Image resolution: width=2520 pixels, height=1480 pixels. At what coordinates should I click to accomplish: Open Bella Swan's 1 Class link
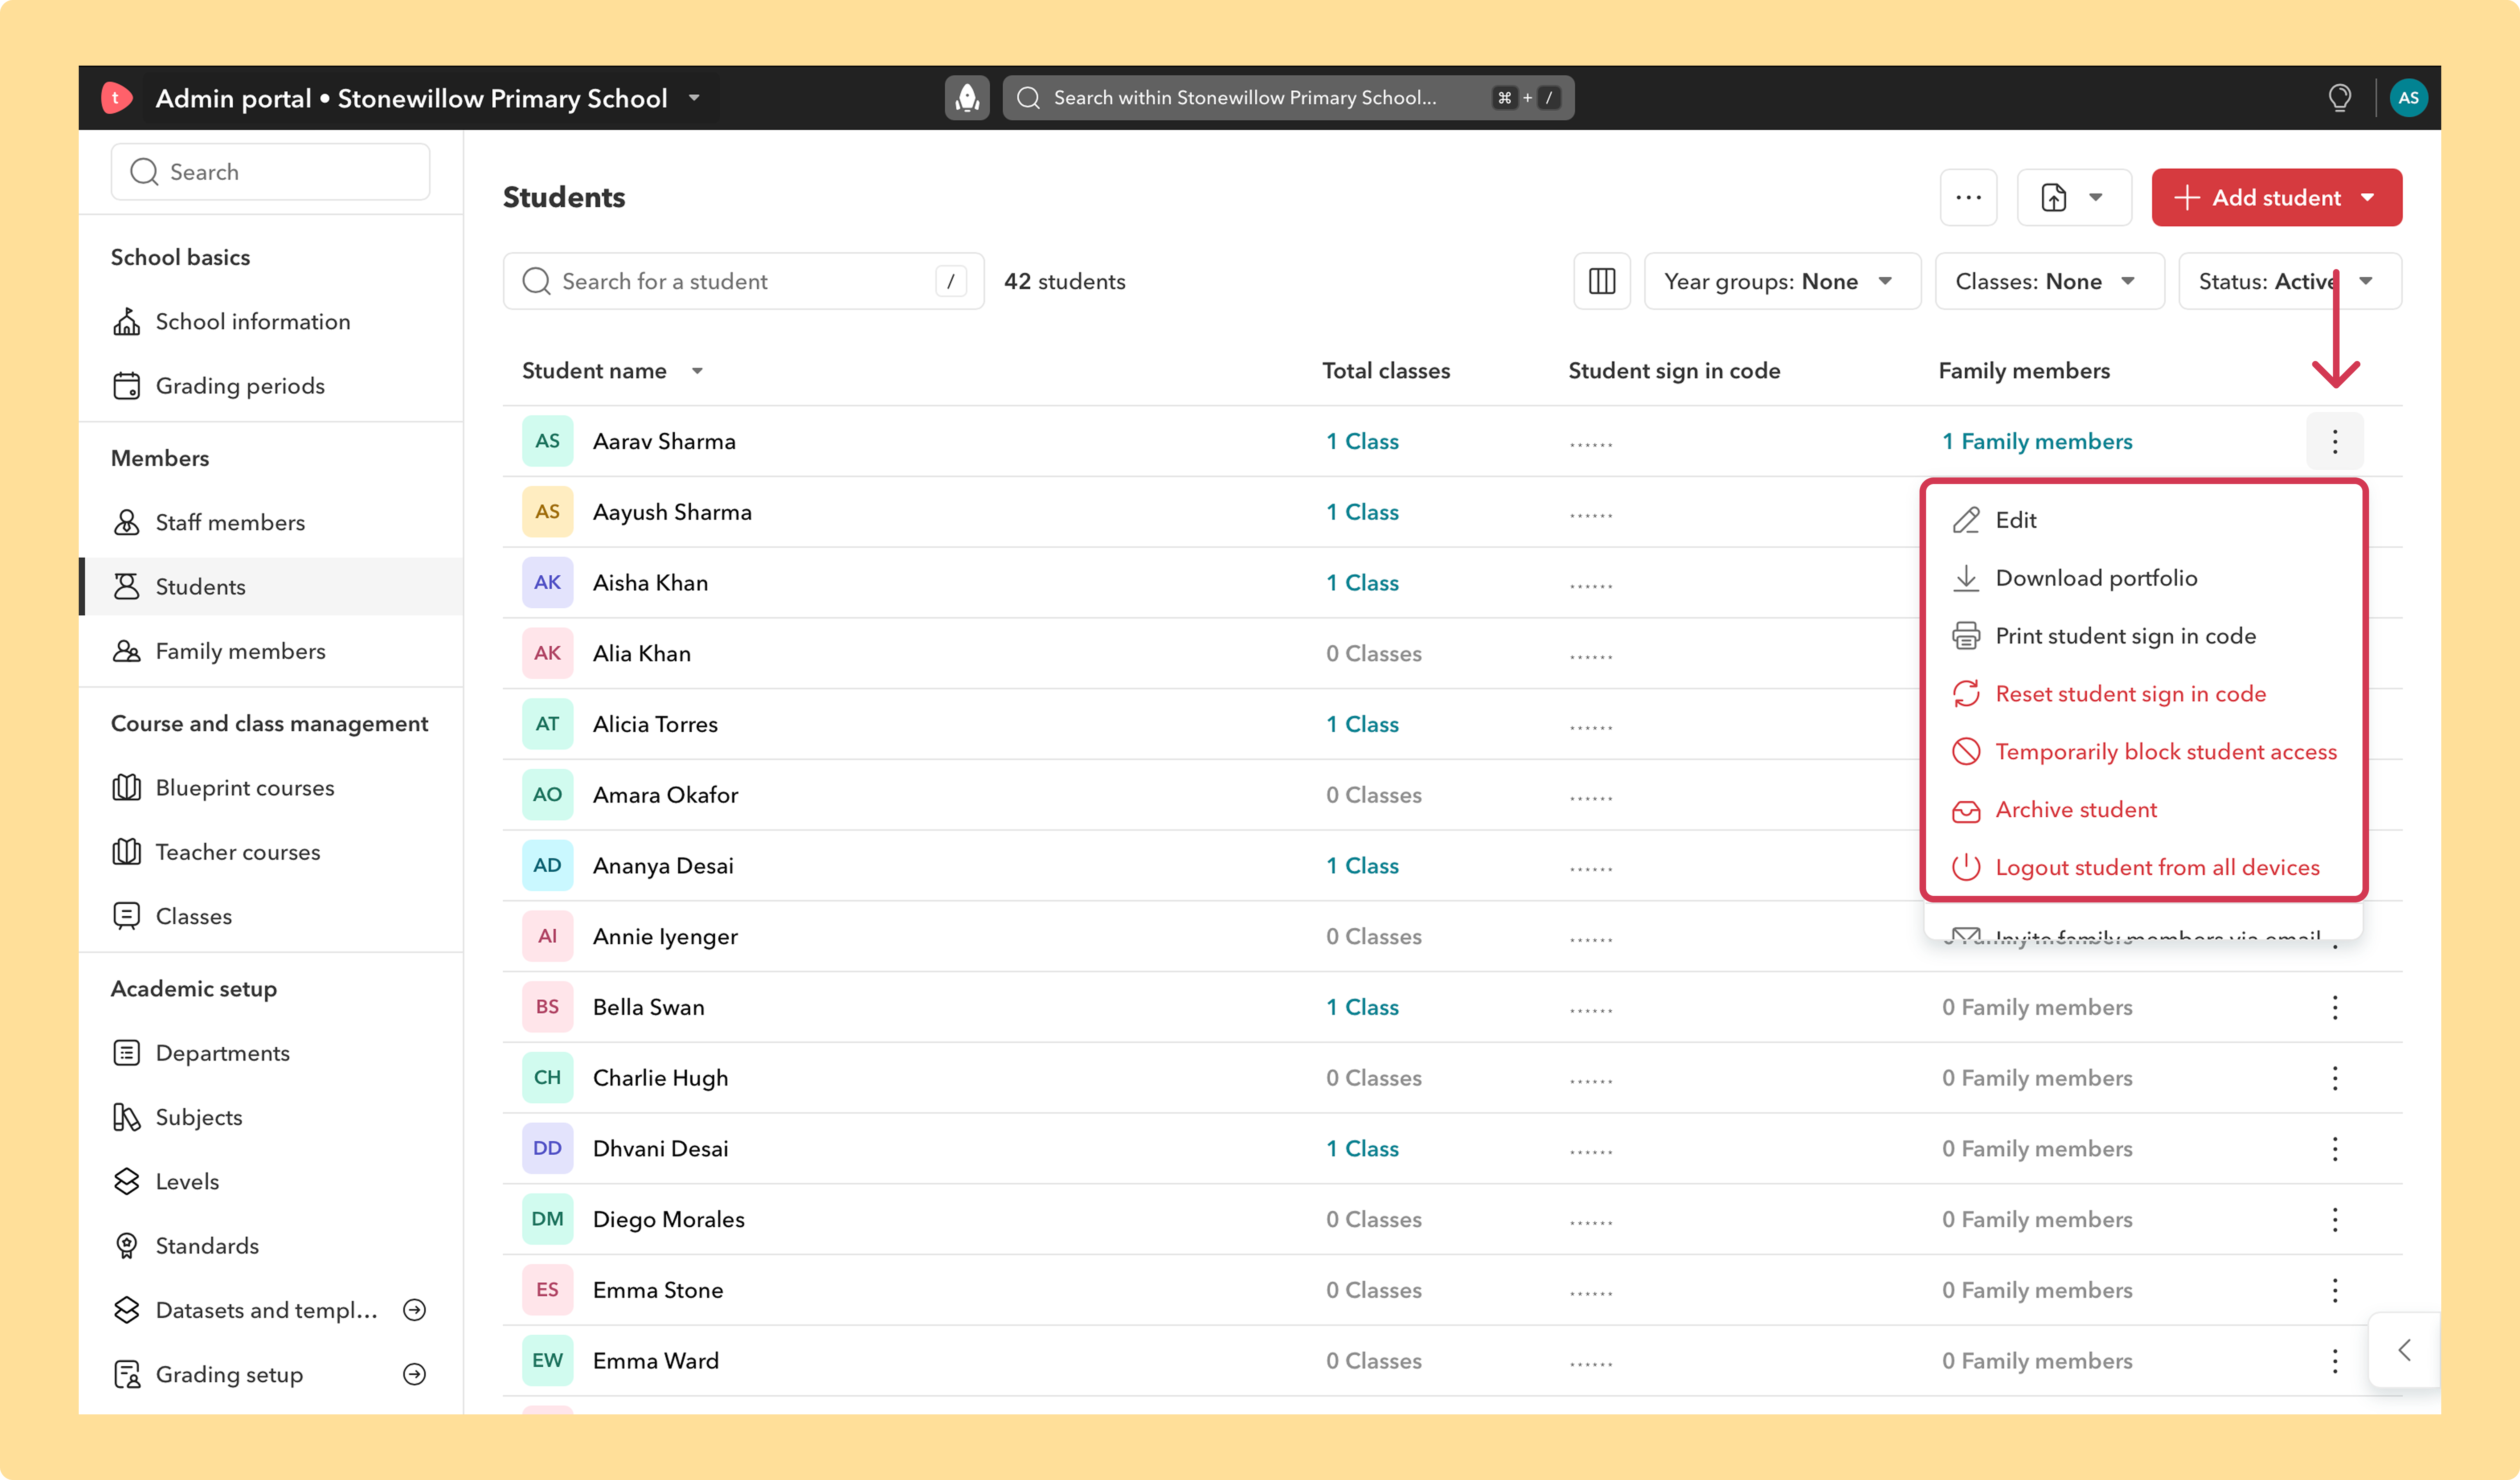point(1362,1007)
